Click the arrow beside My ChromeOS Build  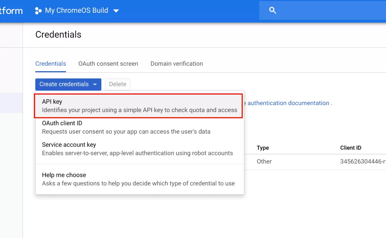click(x=116, y=11)
